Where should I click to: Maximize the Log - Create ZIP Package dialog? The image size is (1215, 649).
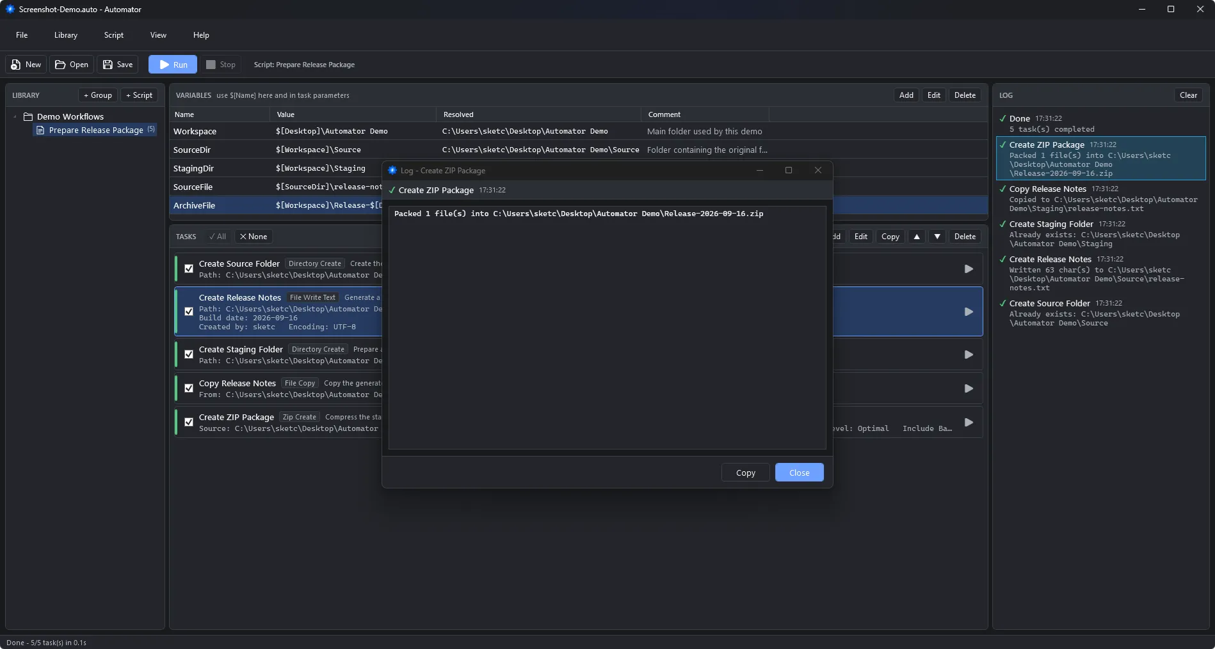[x=789, y=170]
